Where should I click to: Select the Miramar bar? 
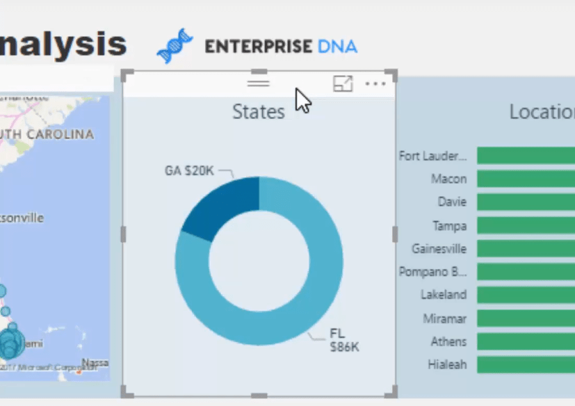[x=525, y=318]
